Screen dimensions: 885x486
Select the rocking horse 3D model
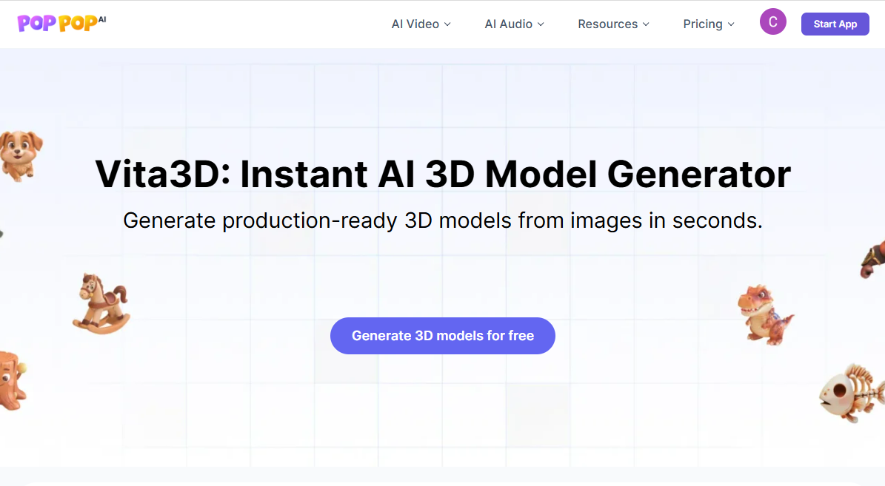(x=101, y=303)
